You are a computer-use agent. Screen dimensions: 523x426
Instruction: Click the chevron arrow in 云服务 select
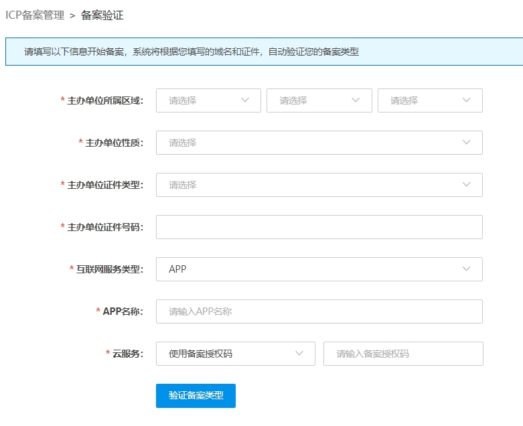(x=299, y=354)
